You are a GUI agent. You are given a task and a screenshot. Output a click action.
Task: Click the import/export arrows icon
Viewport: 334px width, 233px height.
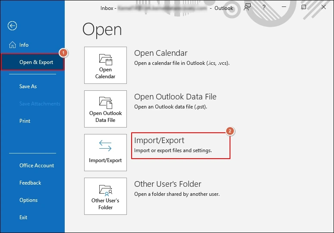coord(105,146)
